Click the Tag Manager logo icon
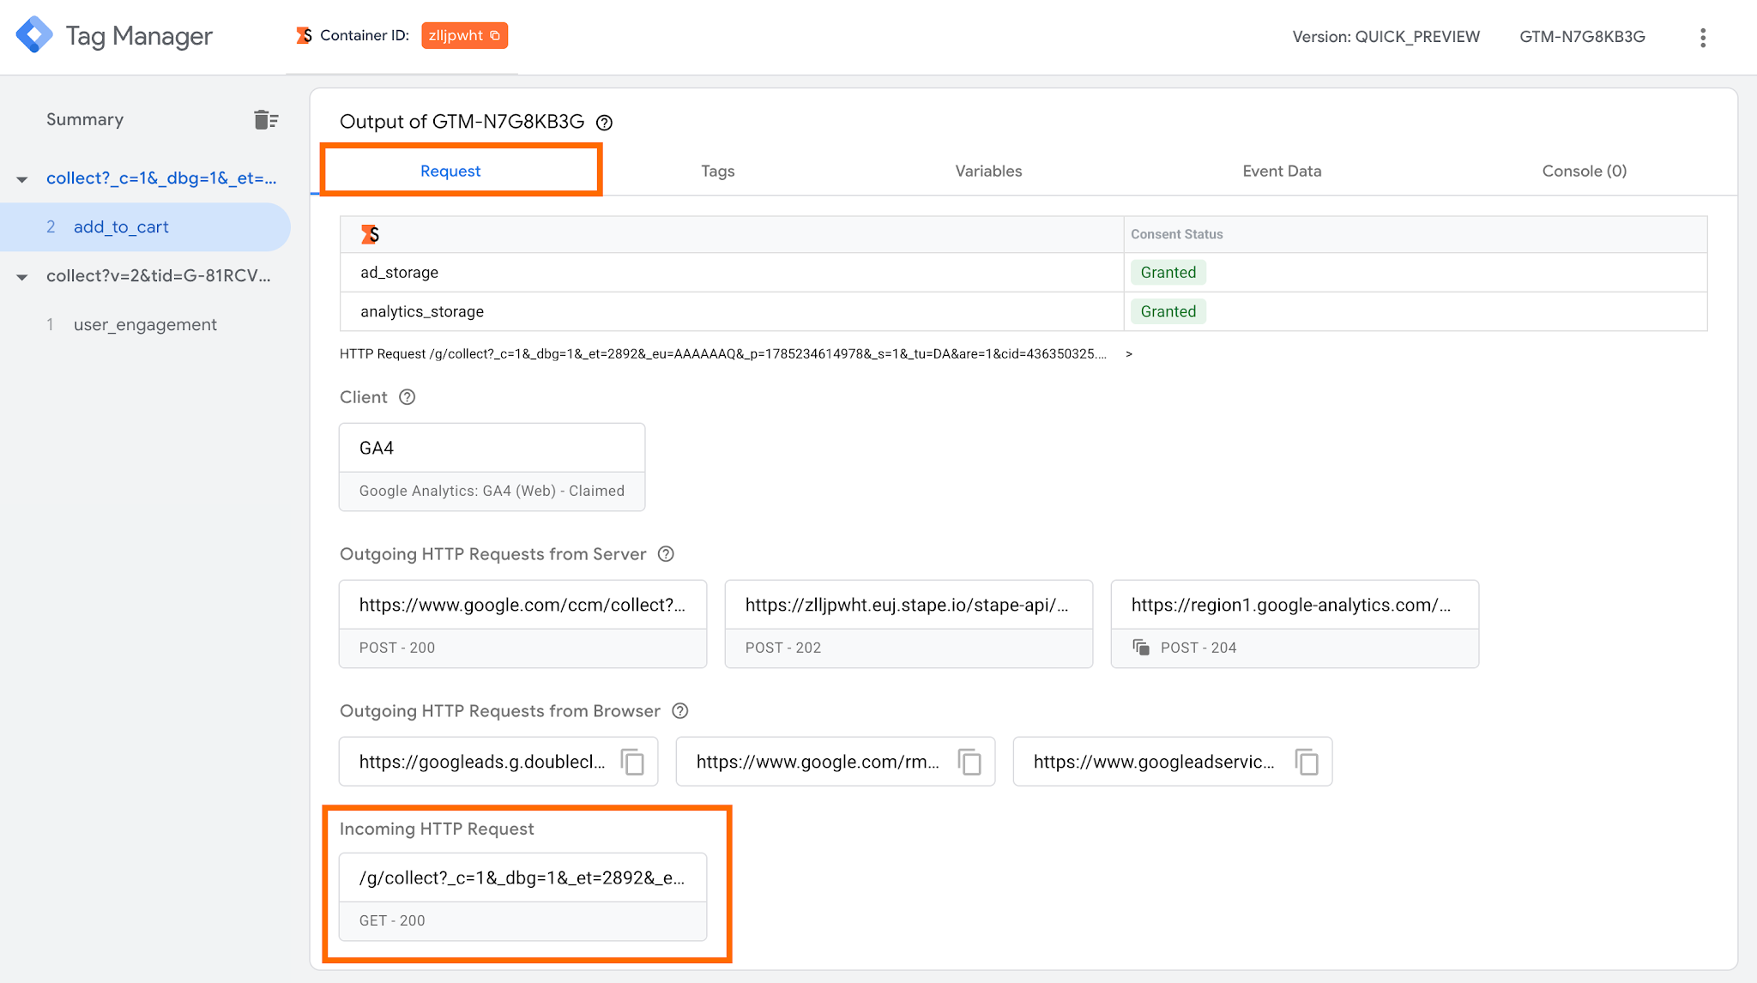The height and width of the screenshot is (983, 1757). [x=34, y=35]
